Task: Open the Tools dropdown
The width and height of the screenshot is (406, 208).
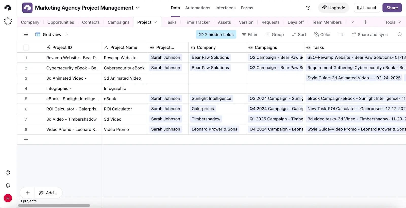Action: pos(393,22)
